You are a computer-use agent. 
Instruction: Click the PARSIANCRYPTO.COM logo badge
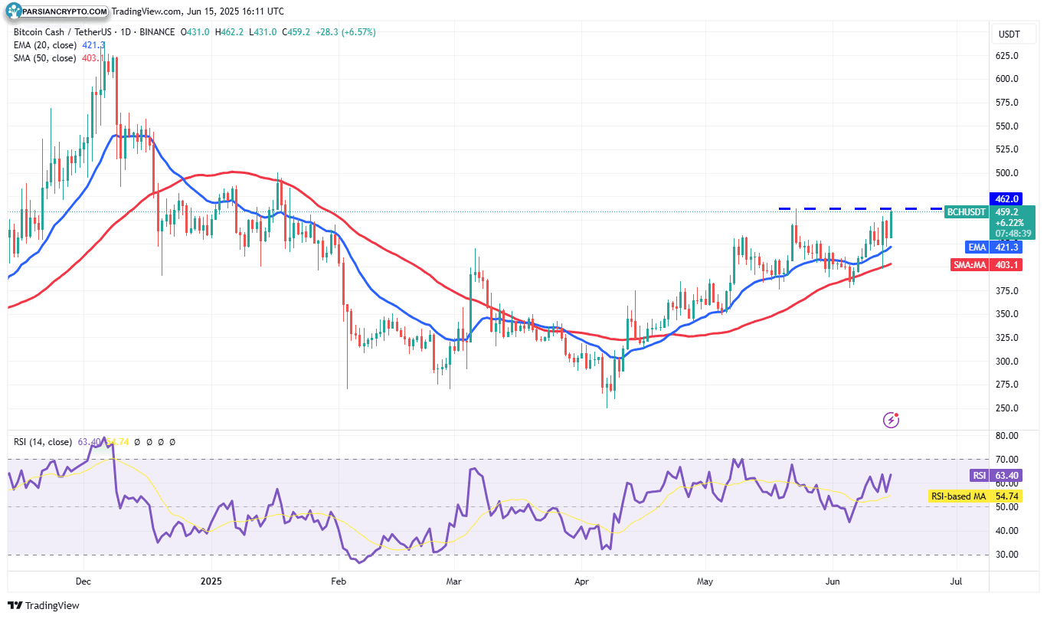56,11
